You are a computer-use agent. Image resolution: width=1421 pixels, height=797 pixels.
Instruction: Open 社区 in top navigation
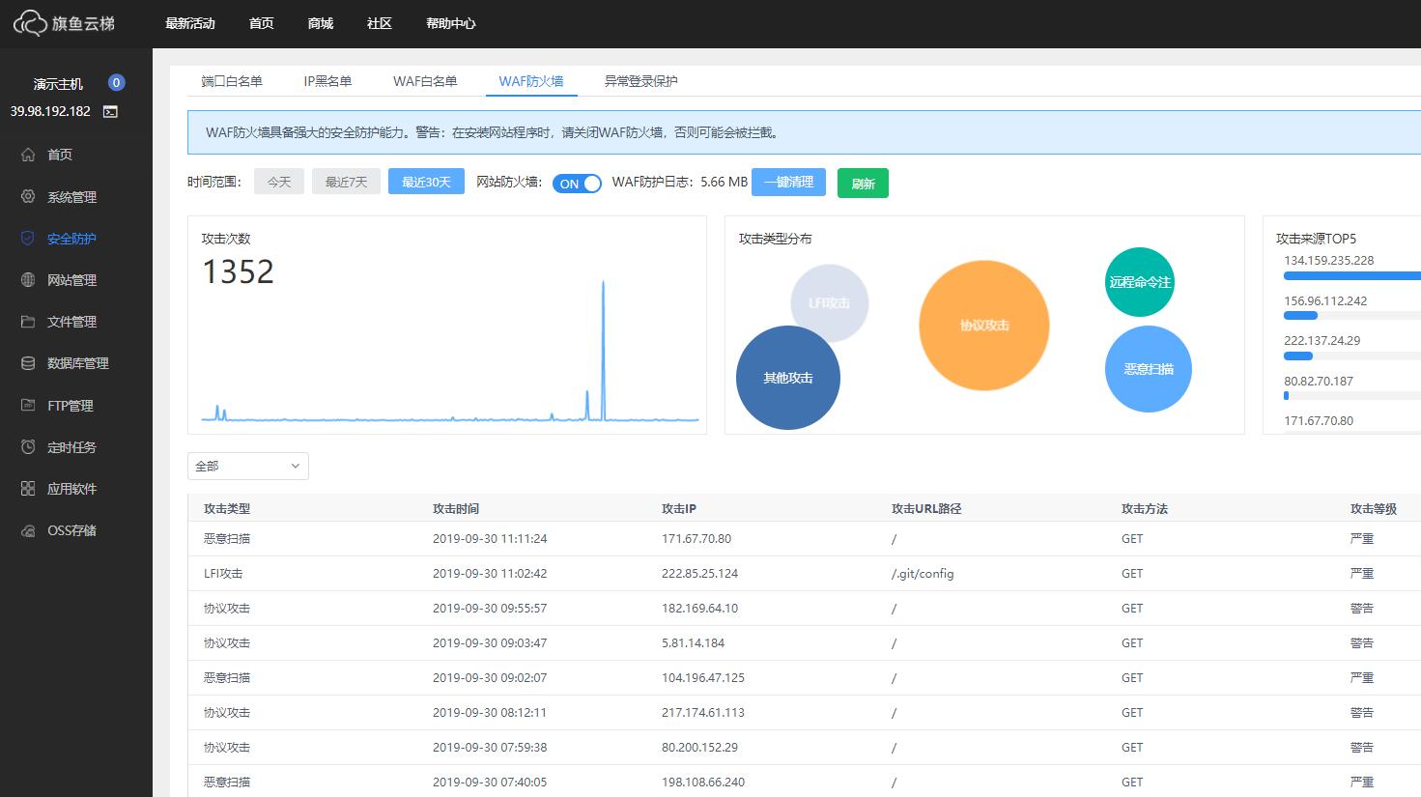coord(380,23)
